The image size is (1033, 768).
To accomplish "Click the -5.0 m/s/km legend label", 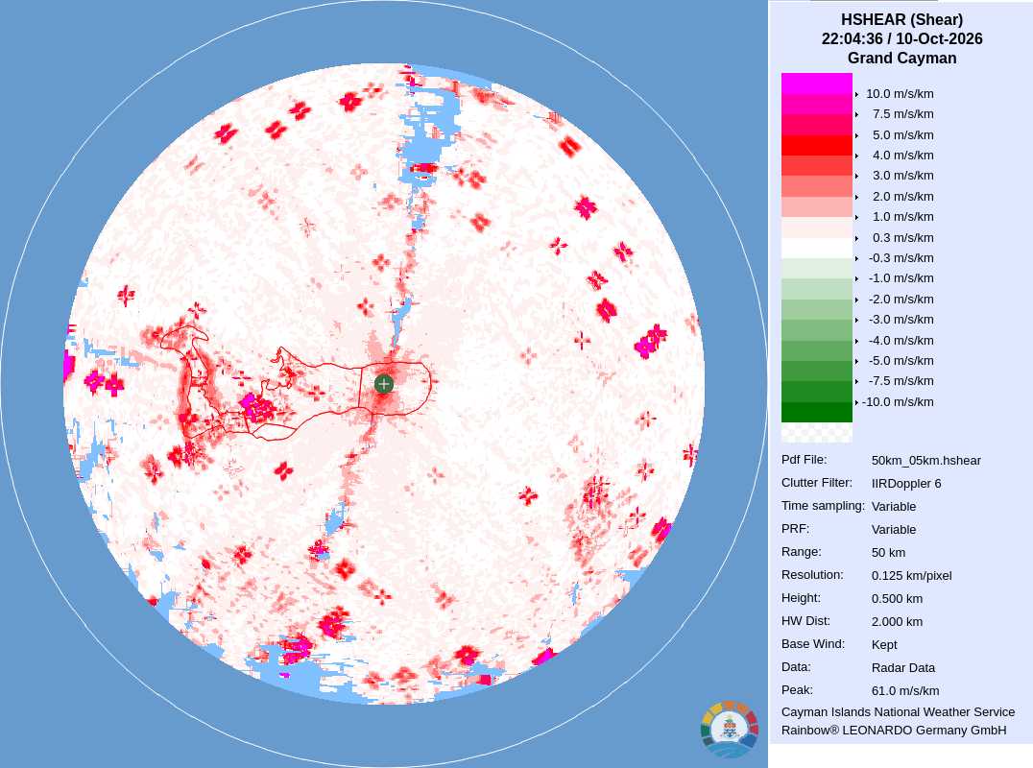I will (x=901, y=360).
